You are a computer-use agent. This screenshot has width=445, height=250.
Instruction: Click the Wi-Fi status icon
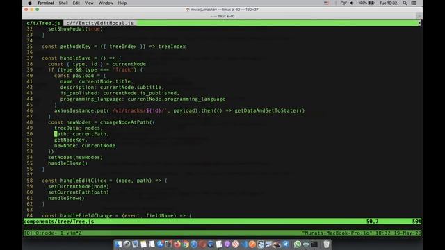344,3
